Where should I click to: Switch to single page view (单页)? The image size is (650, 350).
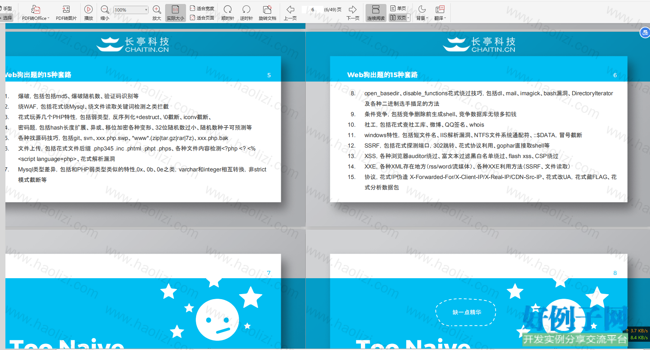pyautogui.click(x=398, y=8)
